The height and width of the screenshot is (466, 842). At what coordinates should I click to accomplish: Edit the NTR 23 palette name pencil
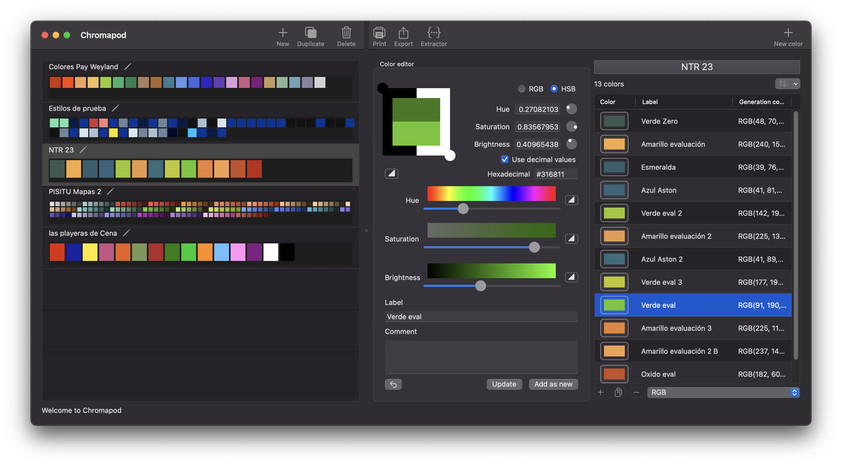point(83,150)
